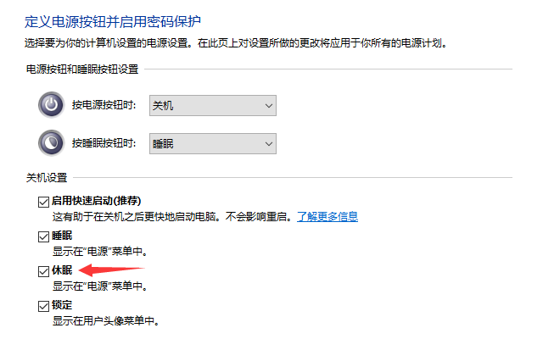Toggle the 锁定 checkbox
543x339 pixels.
43,305
